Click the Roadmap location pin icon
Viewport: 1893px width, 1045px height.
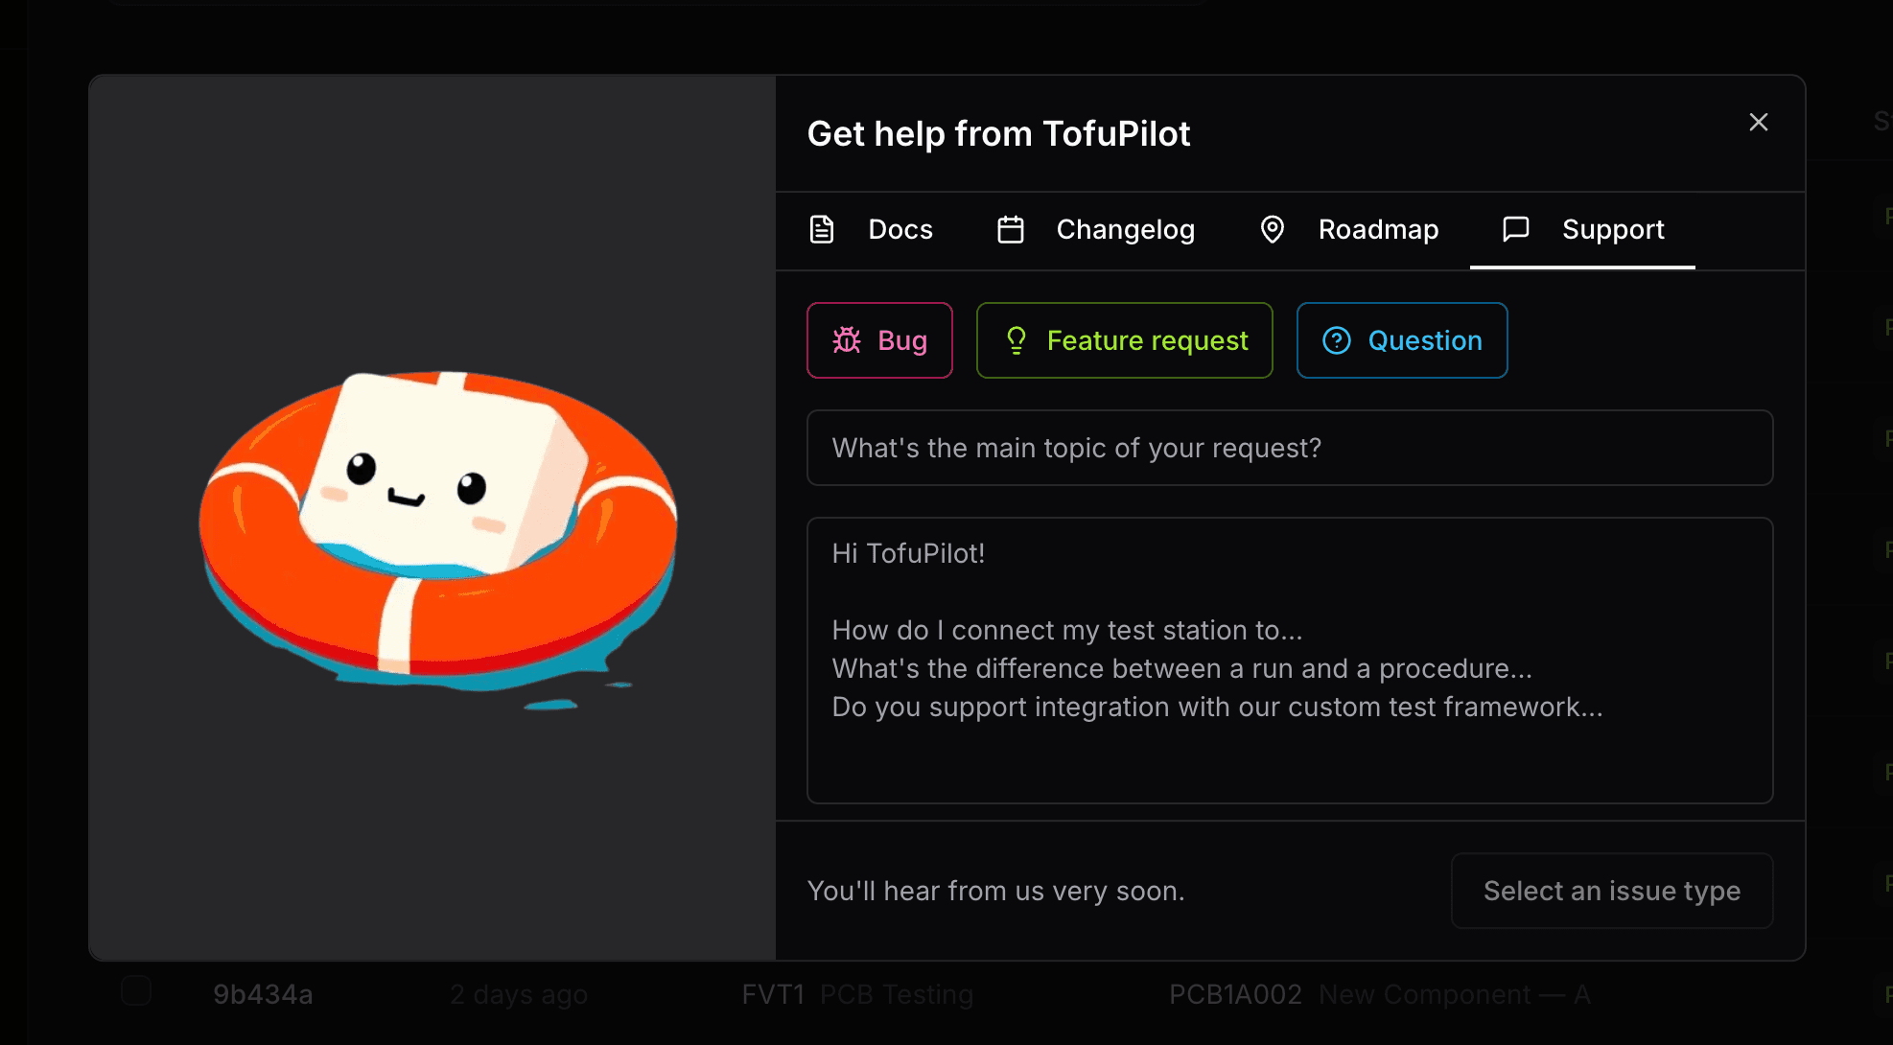point(1273,229)
